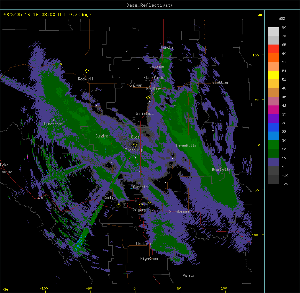Click the Drumheller label

pos(222,169)
